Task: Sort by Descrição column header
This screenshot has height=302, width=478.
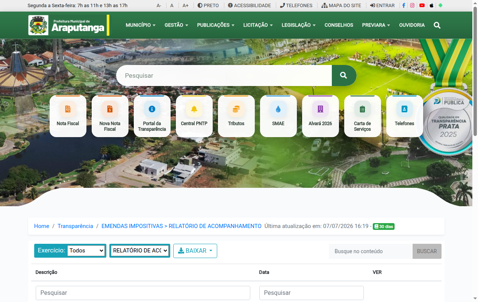Action: (47, 272)
